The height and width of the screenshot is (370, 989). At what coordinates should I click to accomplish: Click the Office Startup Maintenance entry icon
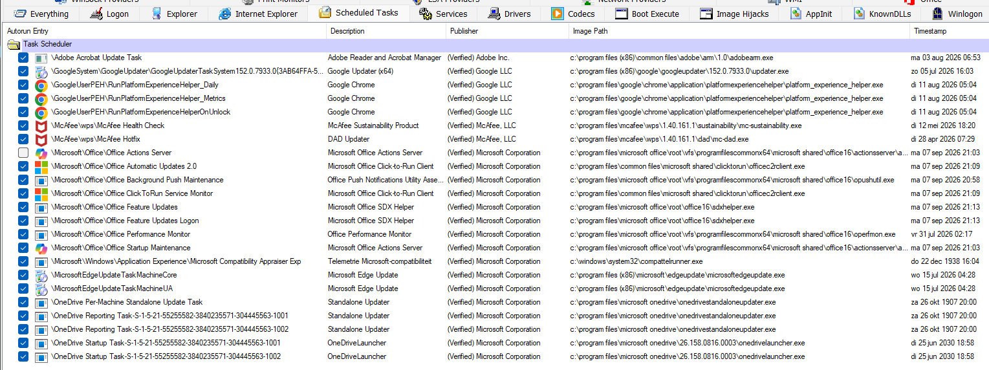41,248
